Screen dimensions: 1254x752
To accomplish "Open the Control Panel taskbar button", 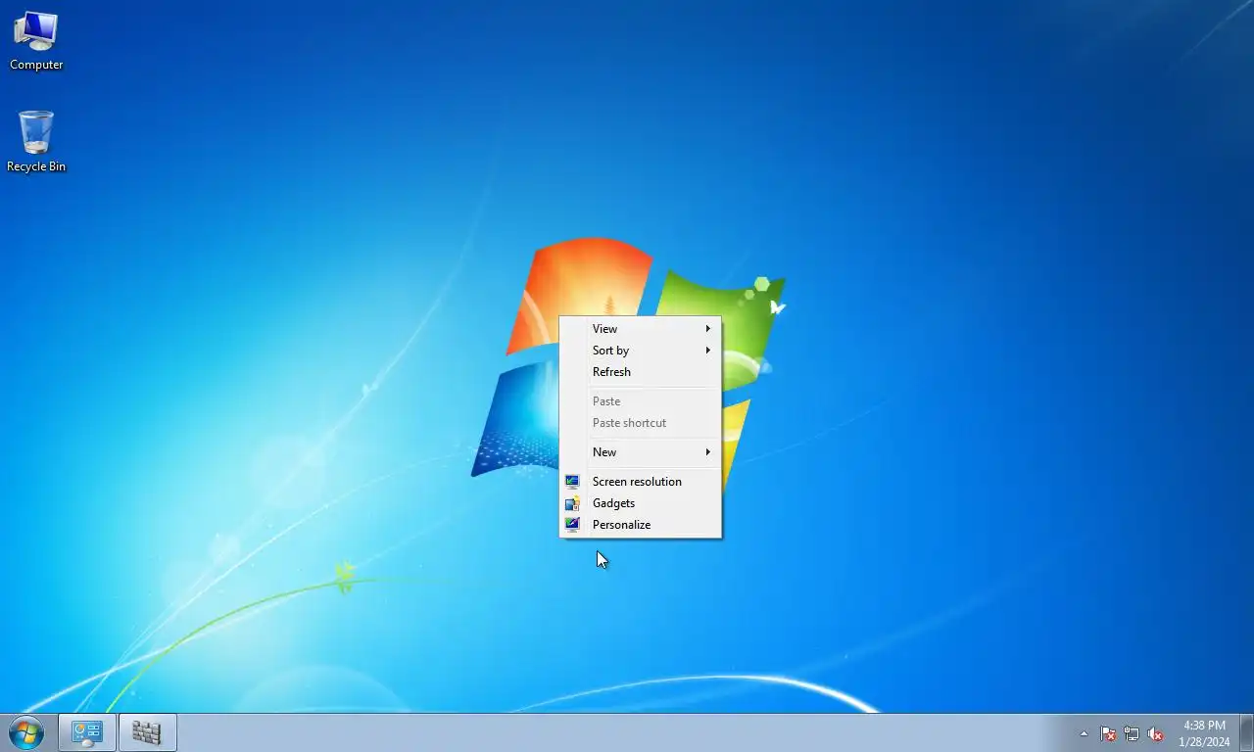I will [x=87, y=732].
